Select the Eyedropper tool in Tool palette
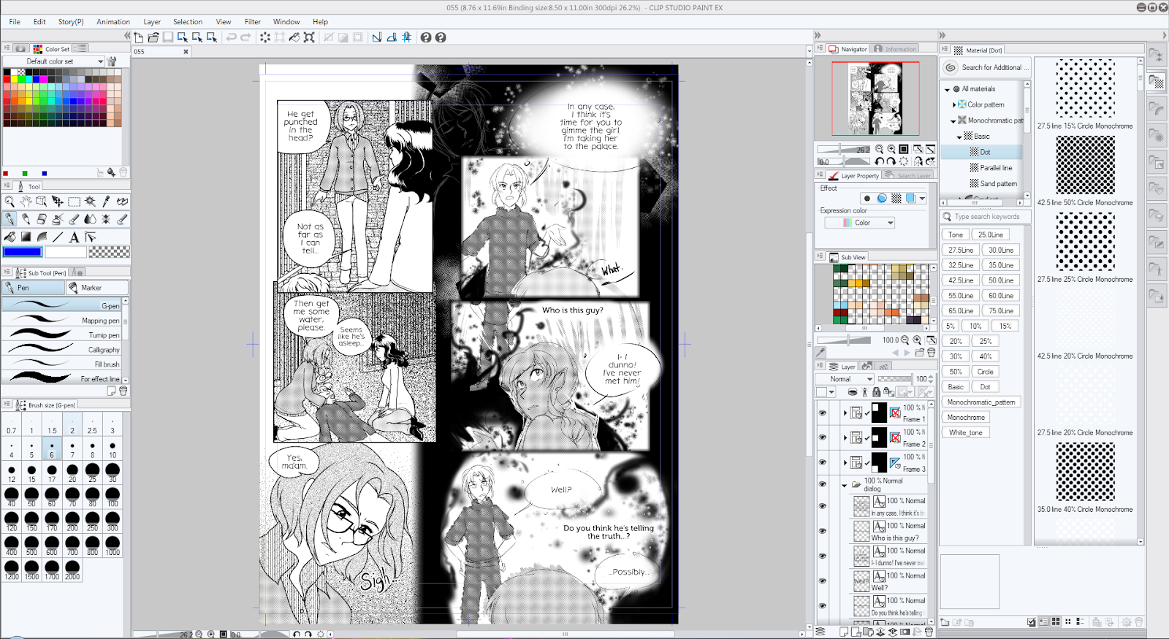 pyautogui.click(x=106, y=201)
